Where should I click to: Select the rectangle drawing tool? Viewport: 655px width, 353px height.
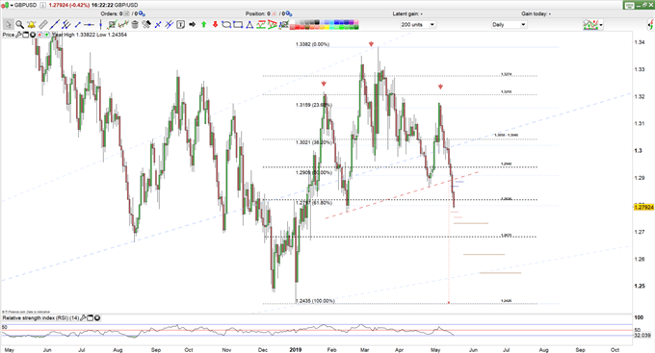238,25
